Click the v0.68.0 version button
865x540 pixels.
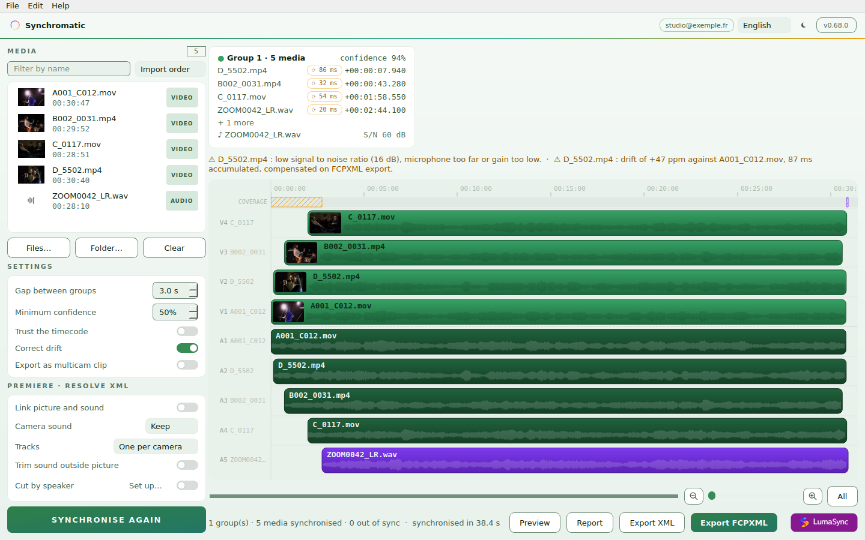[836, 25]
